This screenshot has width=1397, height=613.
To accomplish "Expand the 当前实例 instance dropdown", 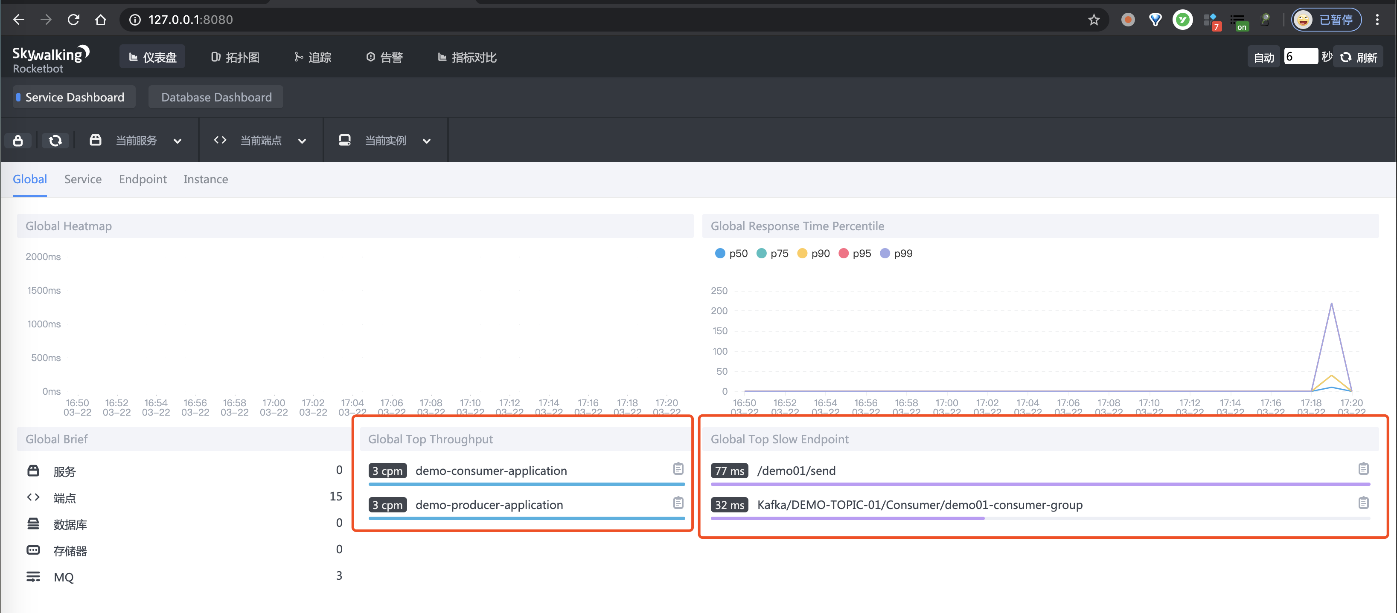I will [x=385, y=141].
